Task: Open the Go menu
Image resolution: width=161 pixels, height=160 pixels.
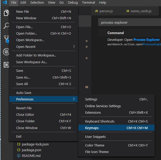Action: 61,2
